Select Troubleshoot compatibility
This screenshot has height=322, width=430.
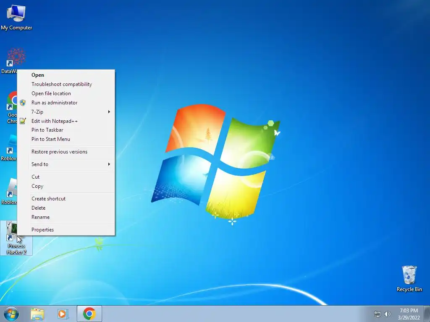click(x=66, y=84)
